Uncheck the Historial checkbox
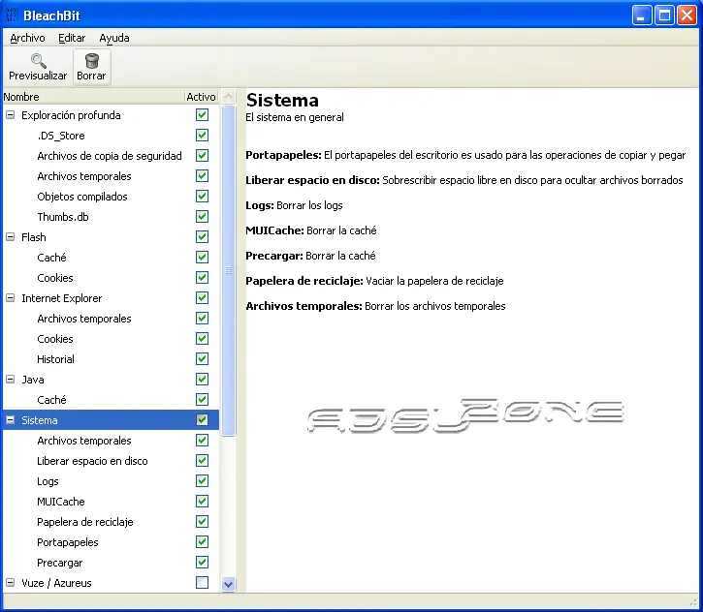 point(203,358)
